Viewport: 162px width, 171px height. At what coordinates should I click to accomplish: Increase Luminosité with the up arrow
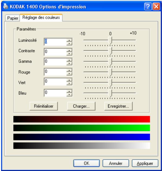(x=69, y=40)
